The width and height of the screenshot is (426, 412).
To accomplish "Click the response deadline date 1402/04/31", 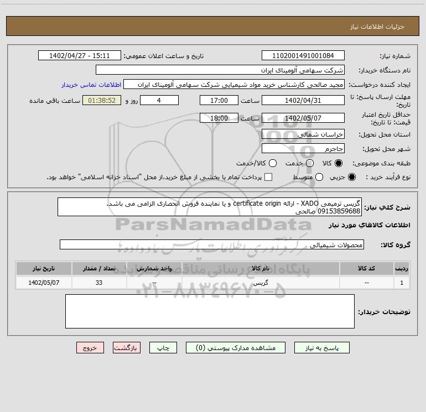I will [303, 100].
